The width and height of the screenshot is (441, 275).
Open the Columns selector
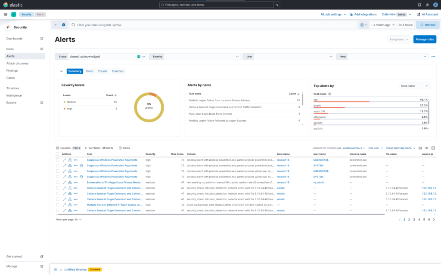pyautogui.click(x=68, y=148)
